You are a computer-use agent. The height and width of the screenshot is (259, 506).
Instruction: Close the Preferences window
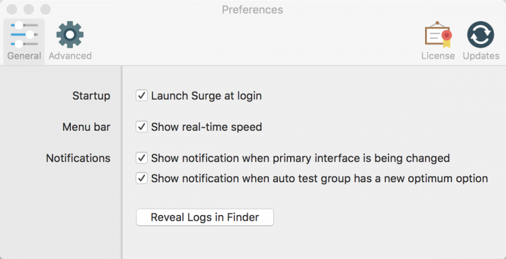(12, 9)
